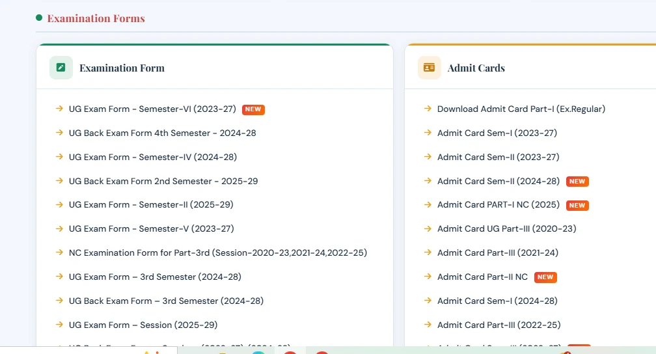This screenshot has width=656, height=354.
Task: Open UG Exam Form Semester-IV (2024-28)
Action: (x=153, y=157)
